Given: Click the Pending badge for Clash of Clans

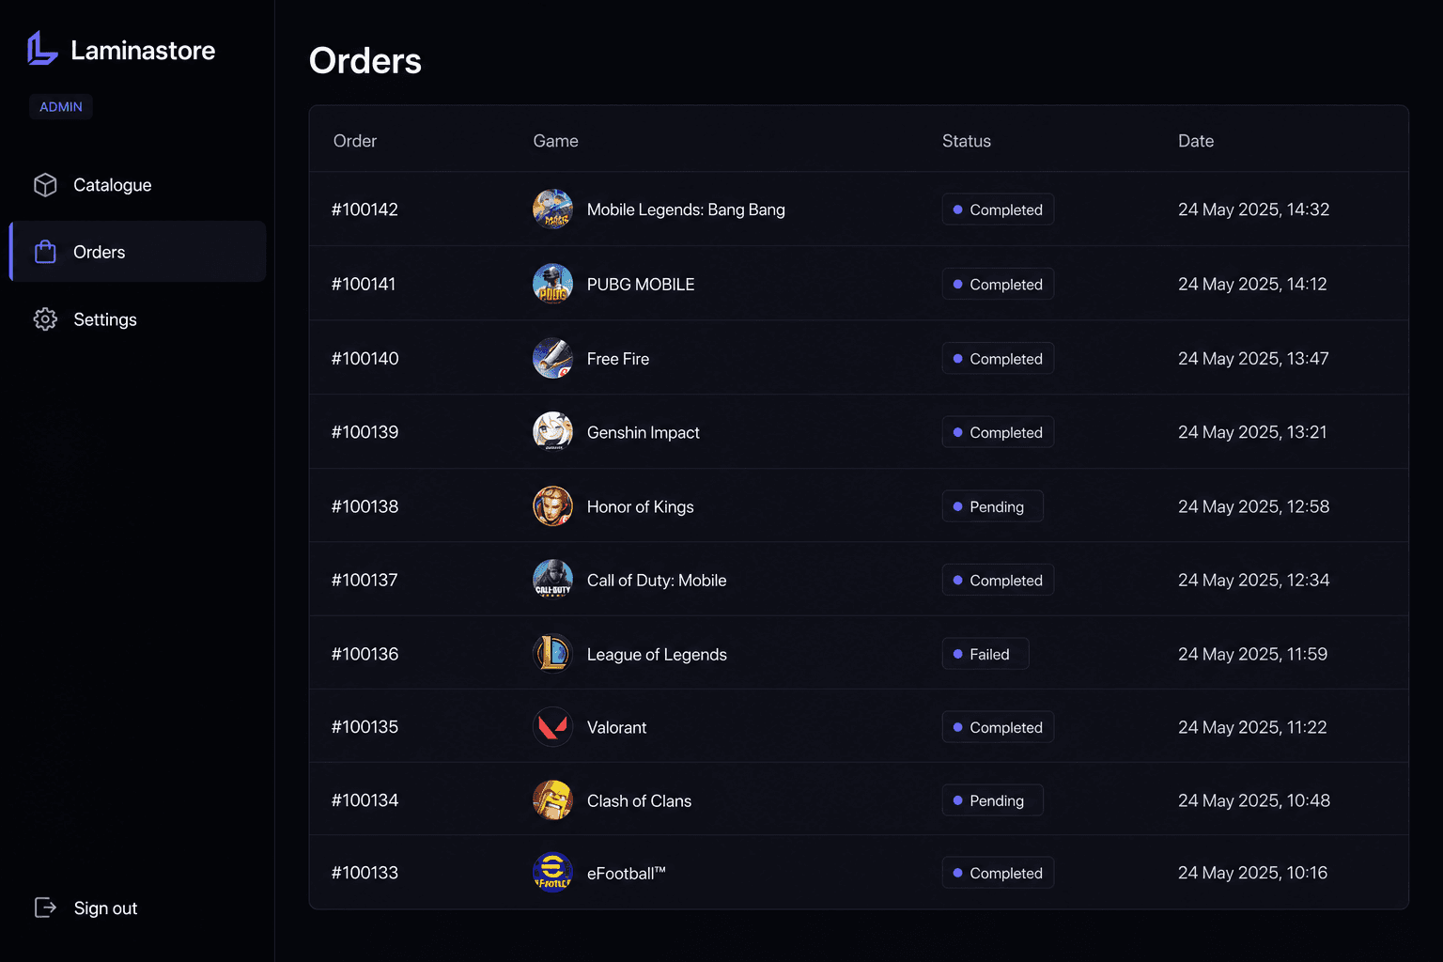Looking at the screenshot, I should coord(993,800).
